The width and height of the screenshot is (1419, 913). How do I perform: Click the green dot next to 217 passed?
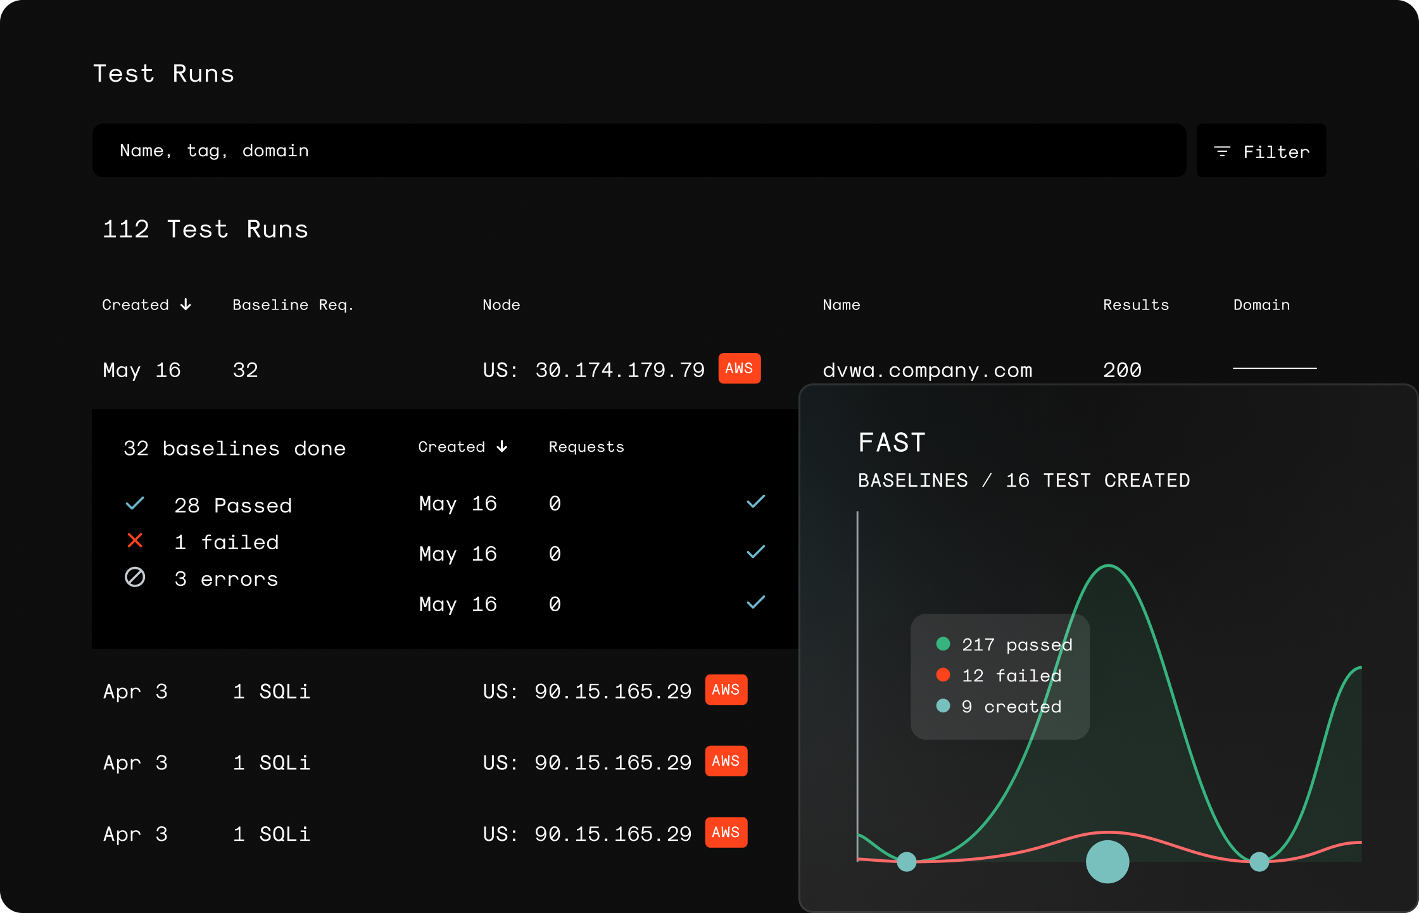[943, 644]
